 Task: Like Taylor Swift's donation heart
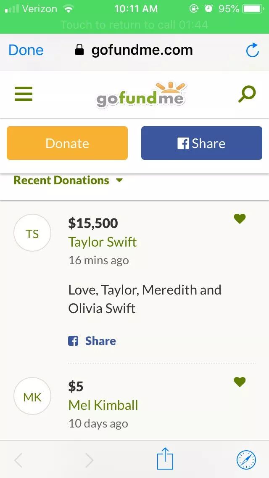240,219
